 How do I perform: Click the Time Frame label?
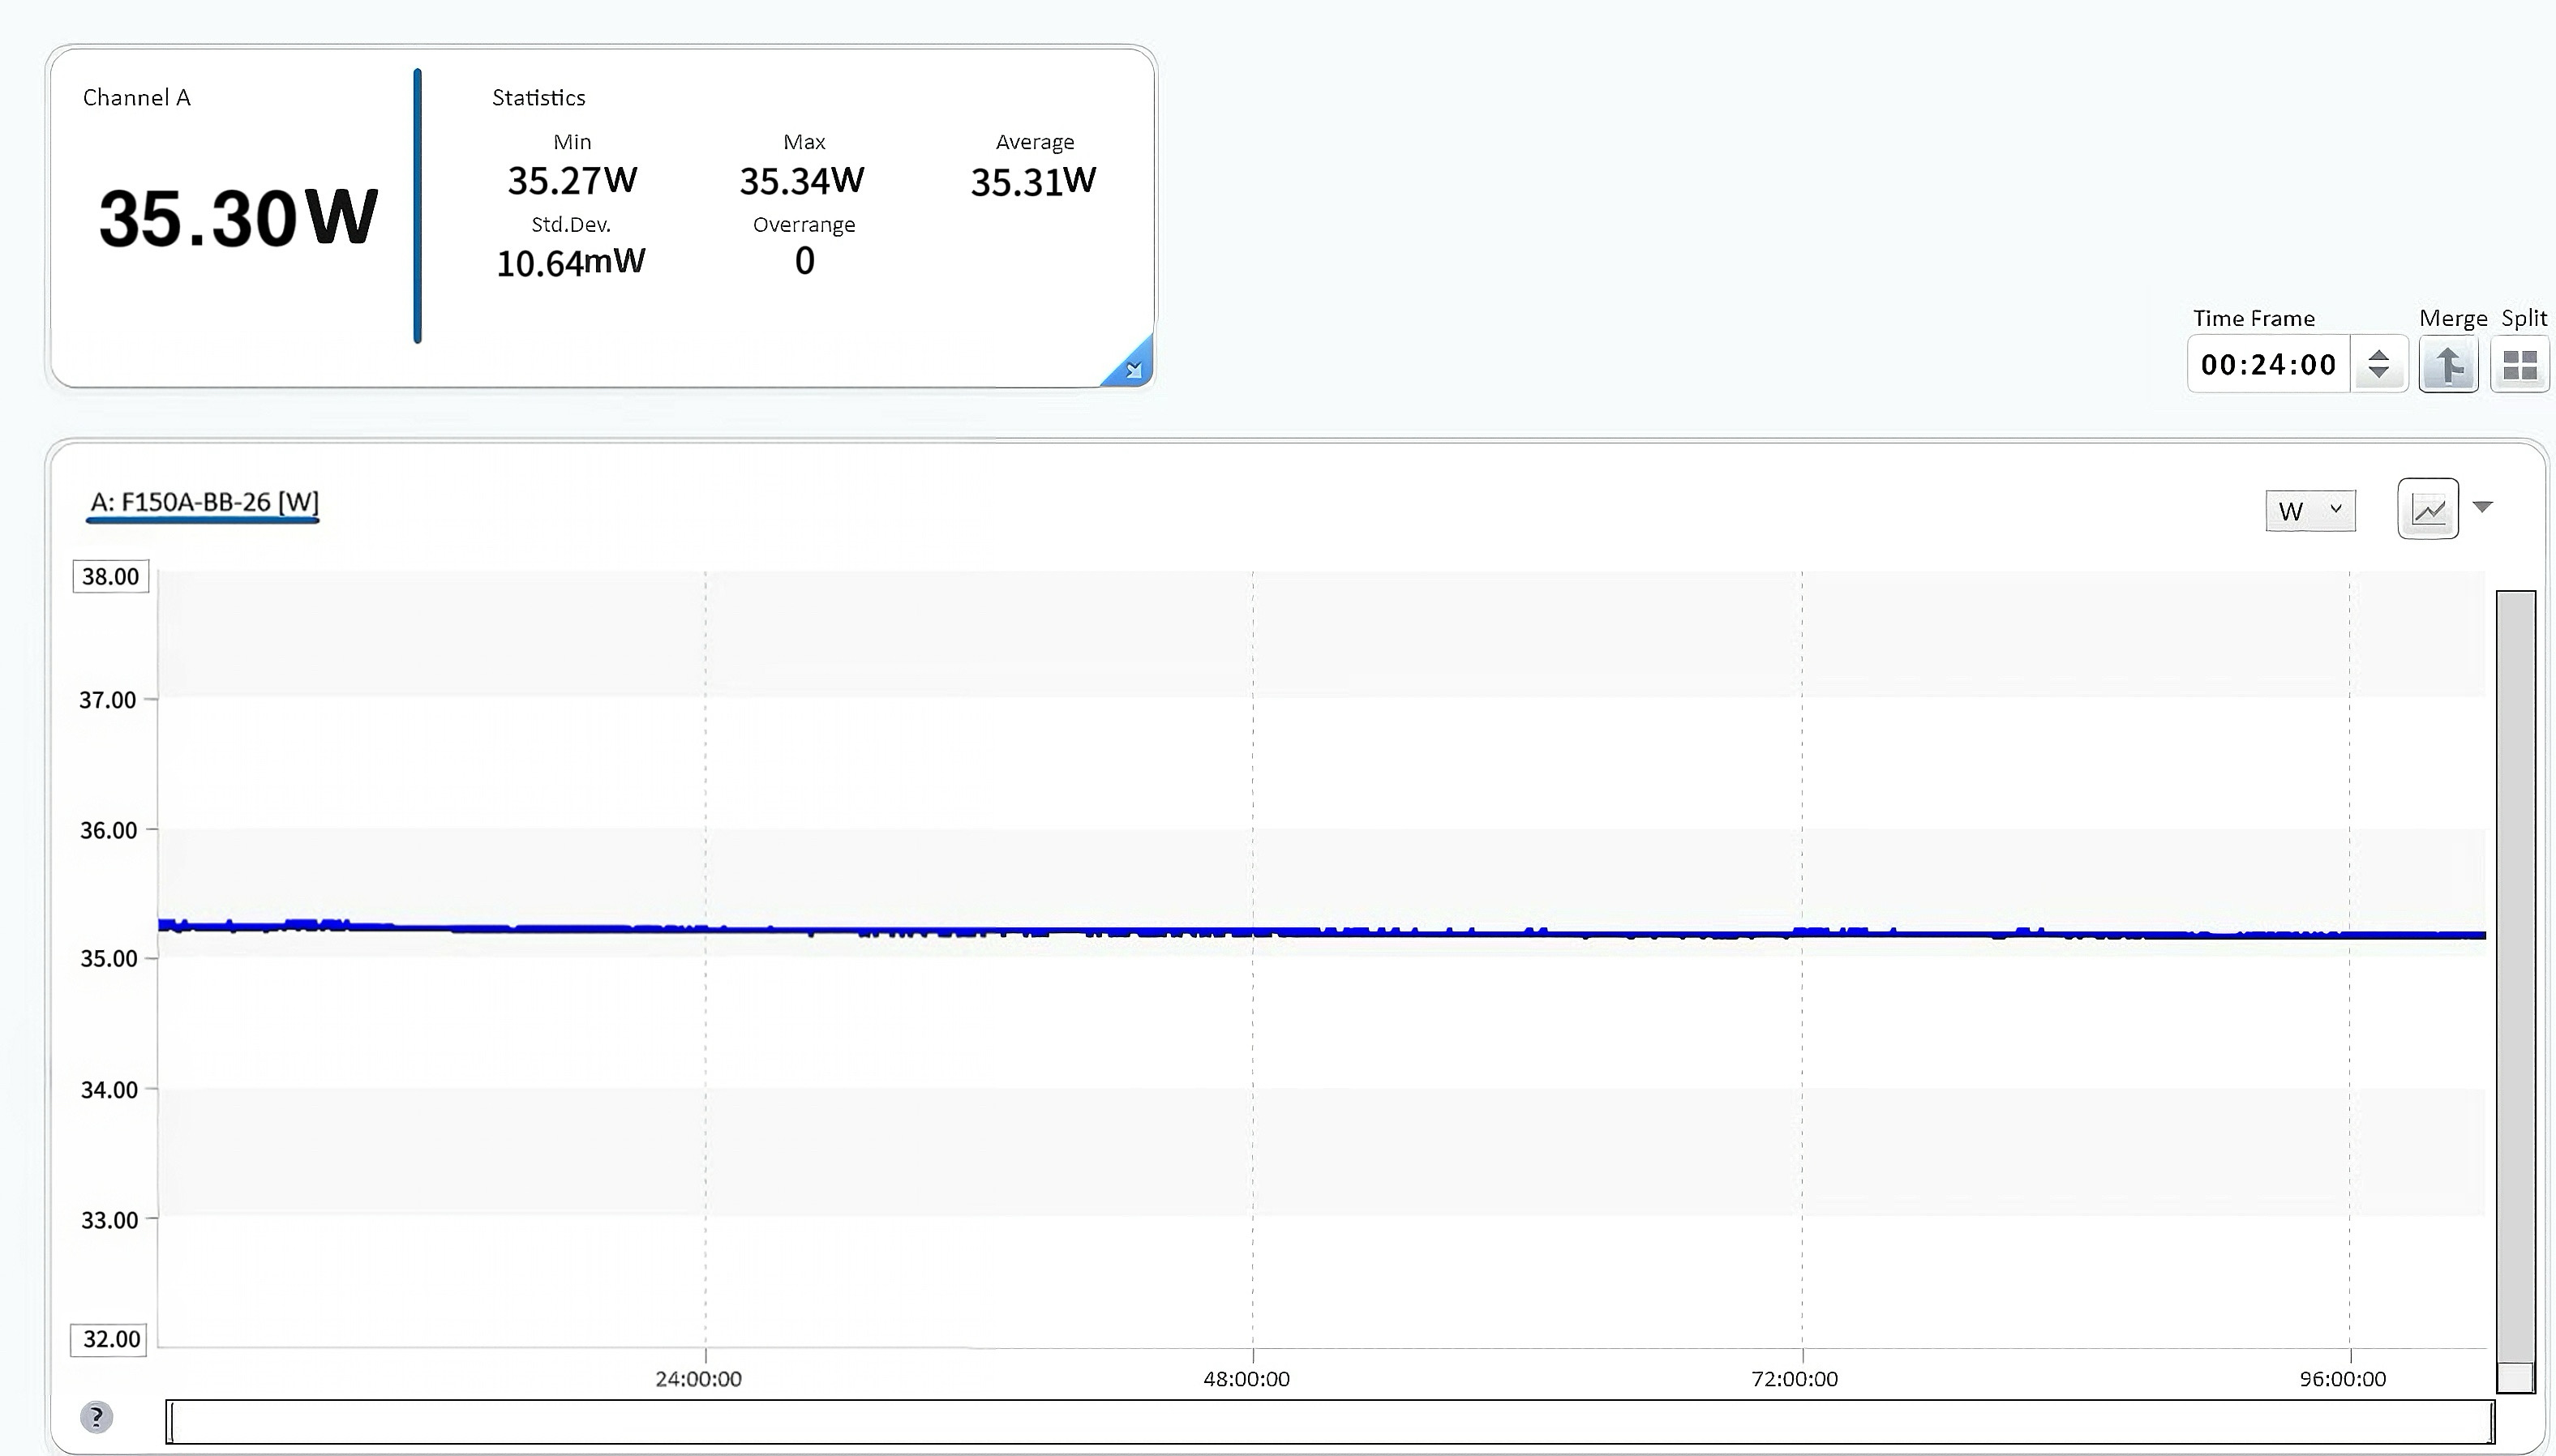(2254, 319)
